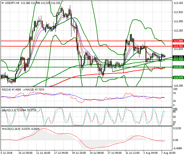Select the 24 Jul 08:00 time label

click(97, 153)
